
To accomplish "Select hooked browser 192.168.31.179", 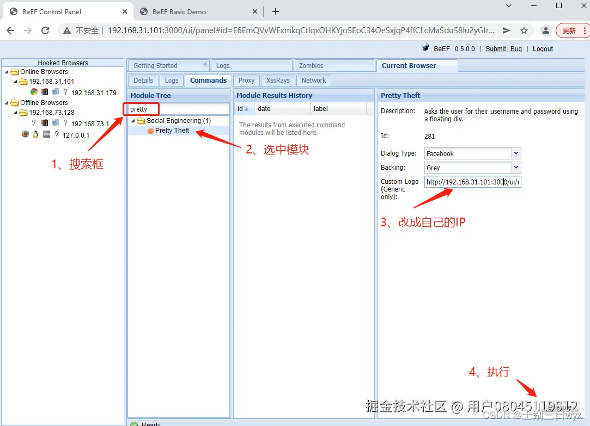I will pyautogui.click(x=94, y=93).
